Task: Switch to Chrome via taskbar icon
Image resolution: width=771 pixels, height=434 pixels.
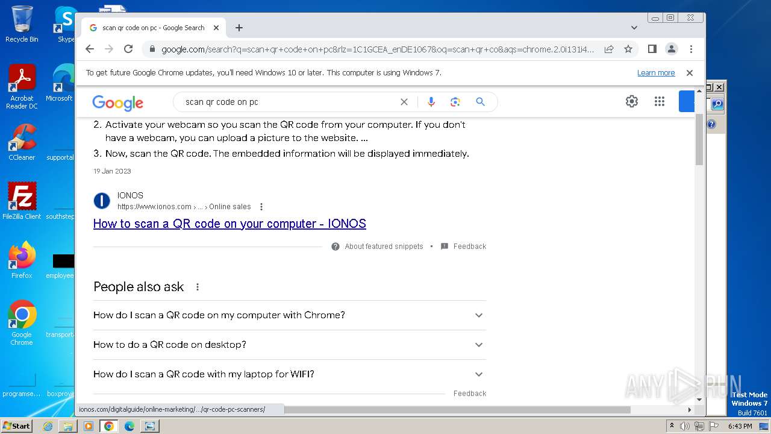Action: point(108,426)
